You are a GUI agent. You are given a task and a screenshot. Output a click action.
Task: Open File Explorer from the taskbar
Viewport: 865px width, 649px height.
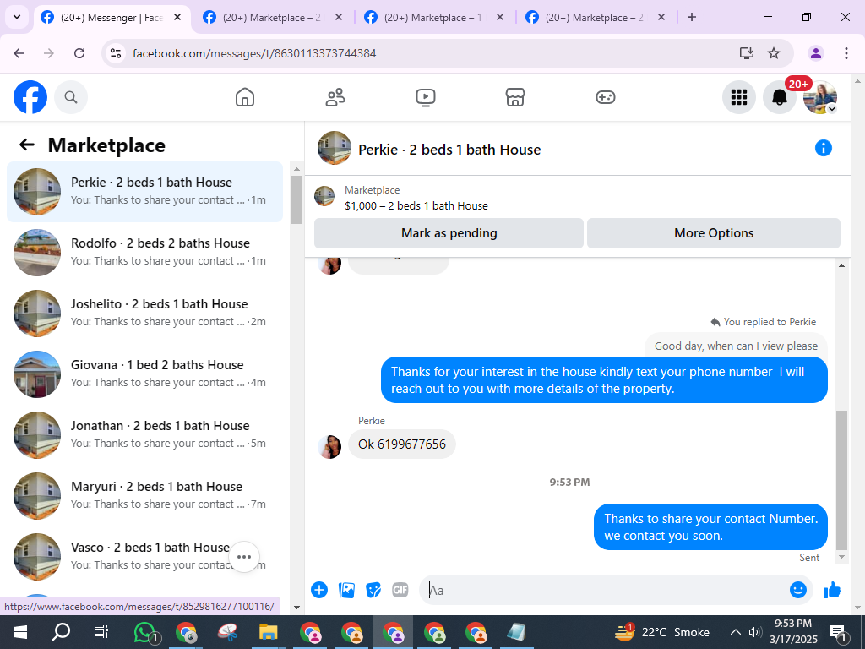[268, 632]
